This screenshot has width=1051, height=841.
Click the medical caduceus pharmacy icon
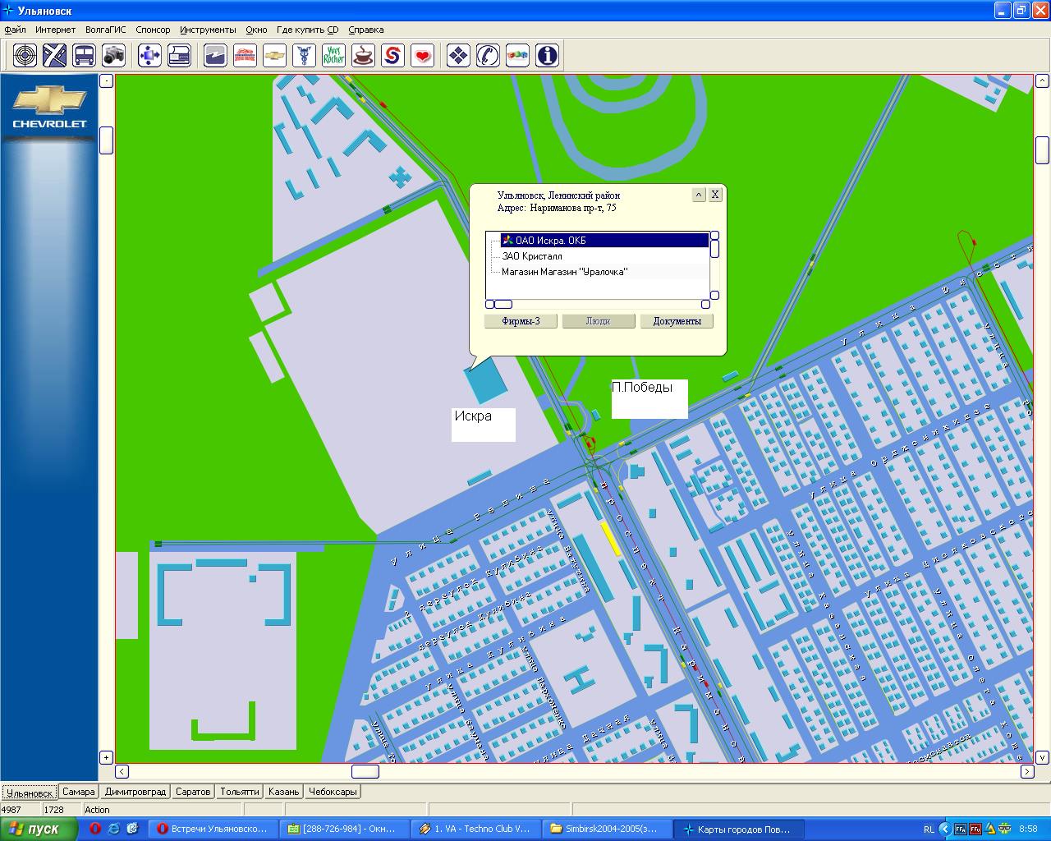[x=304, y=55]
